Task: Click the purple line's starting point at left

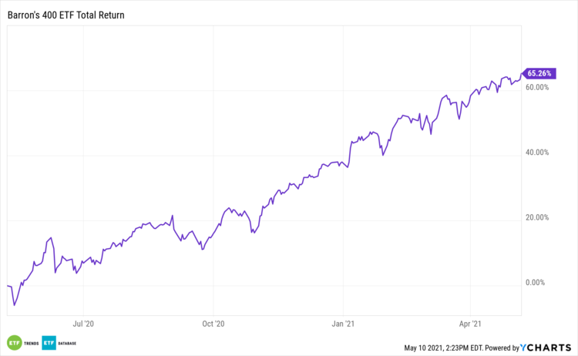Action: (6, 286)
